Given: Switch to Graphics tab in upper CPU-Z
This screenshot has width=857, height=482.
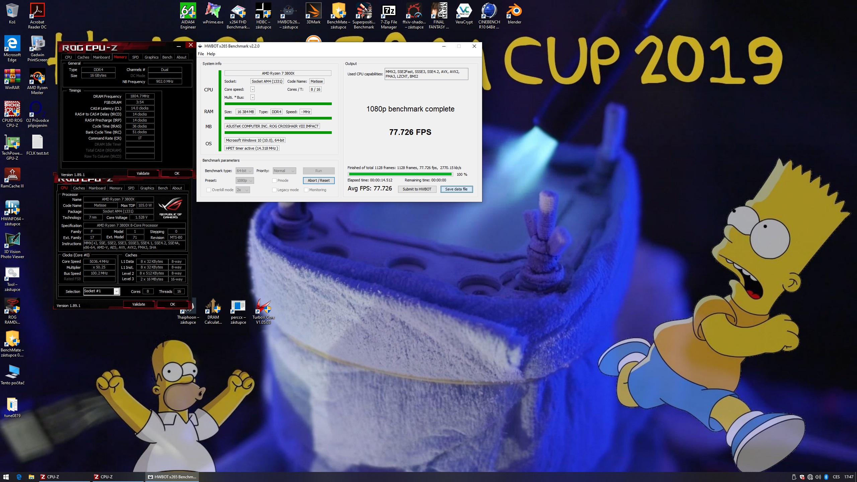Looking at the screenshot, I should (x=152, y=57).
